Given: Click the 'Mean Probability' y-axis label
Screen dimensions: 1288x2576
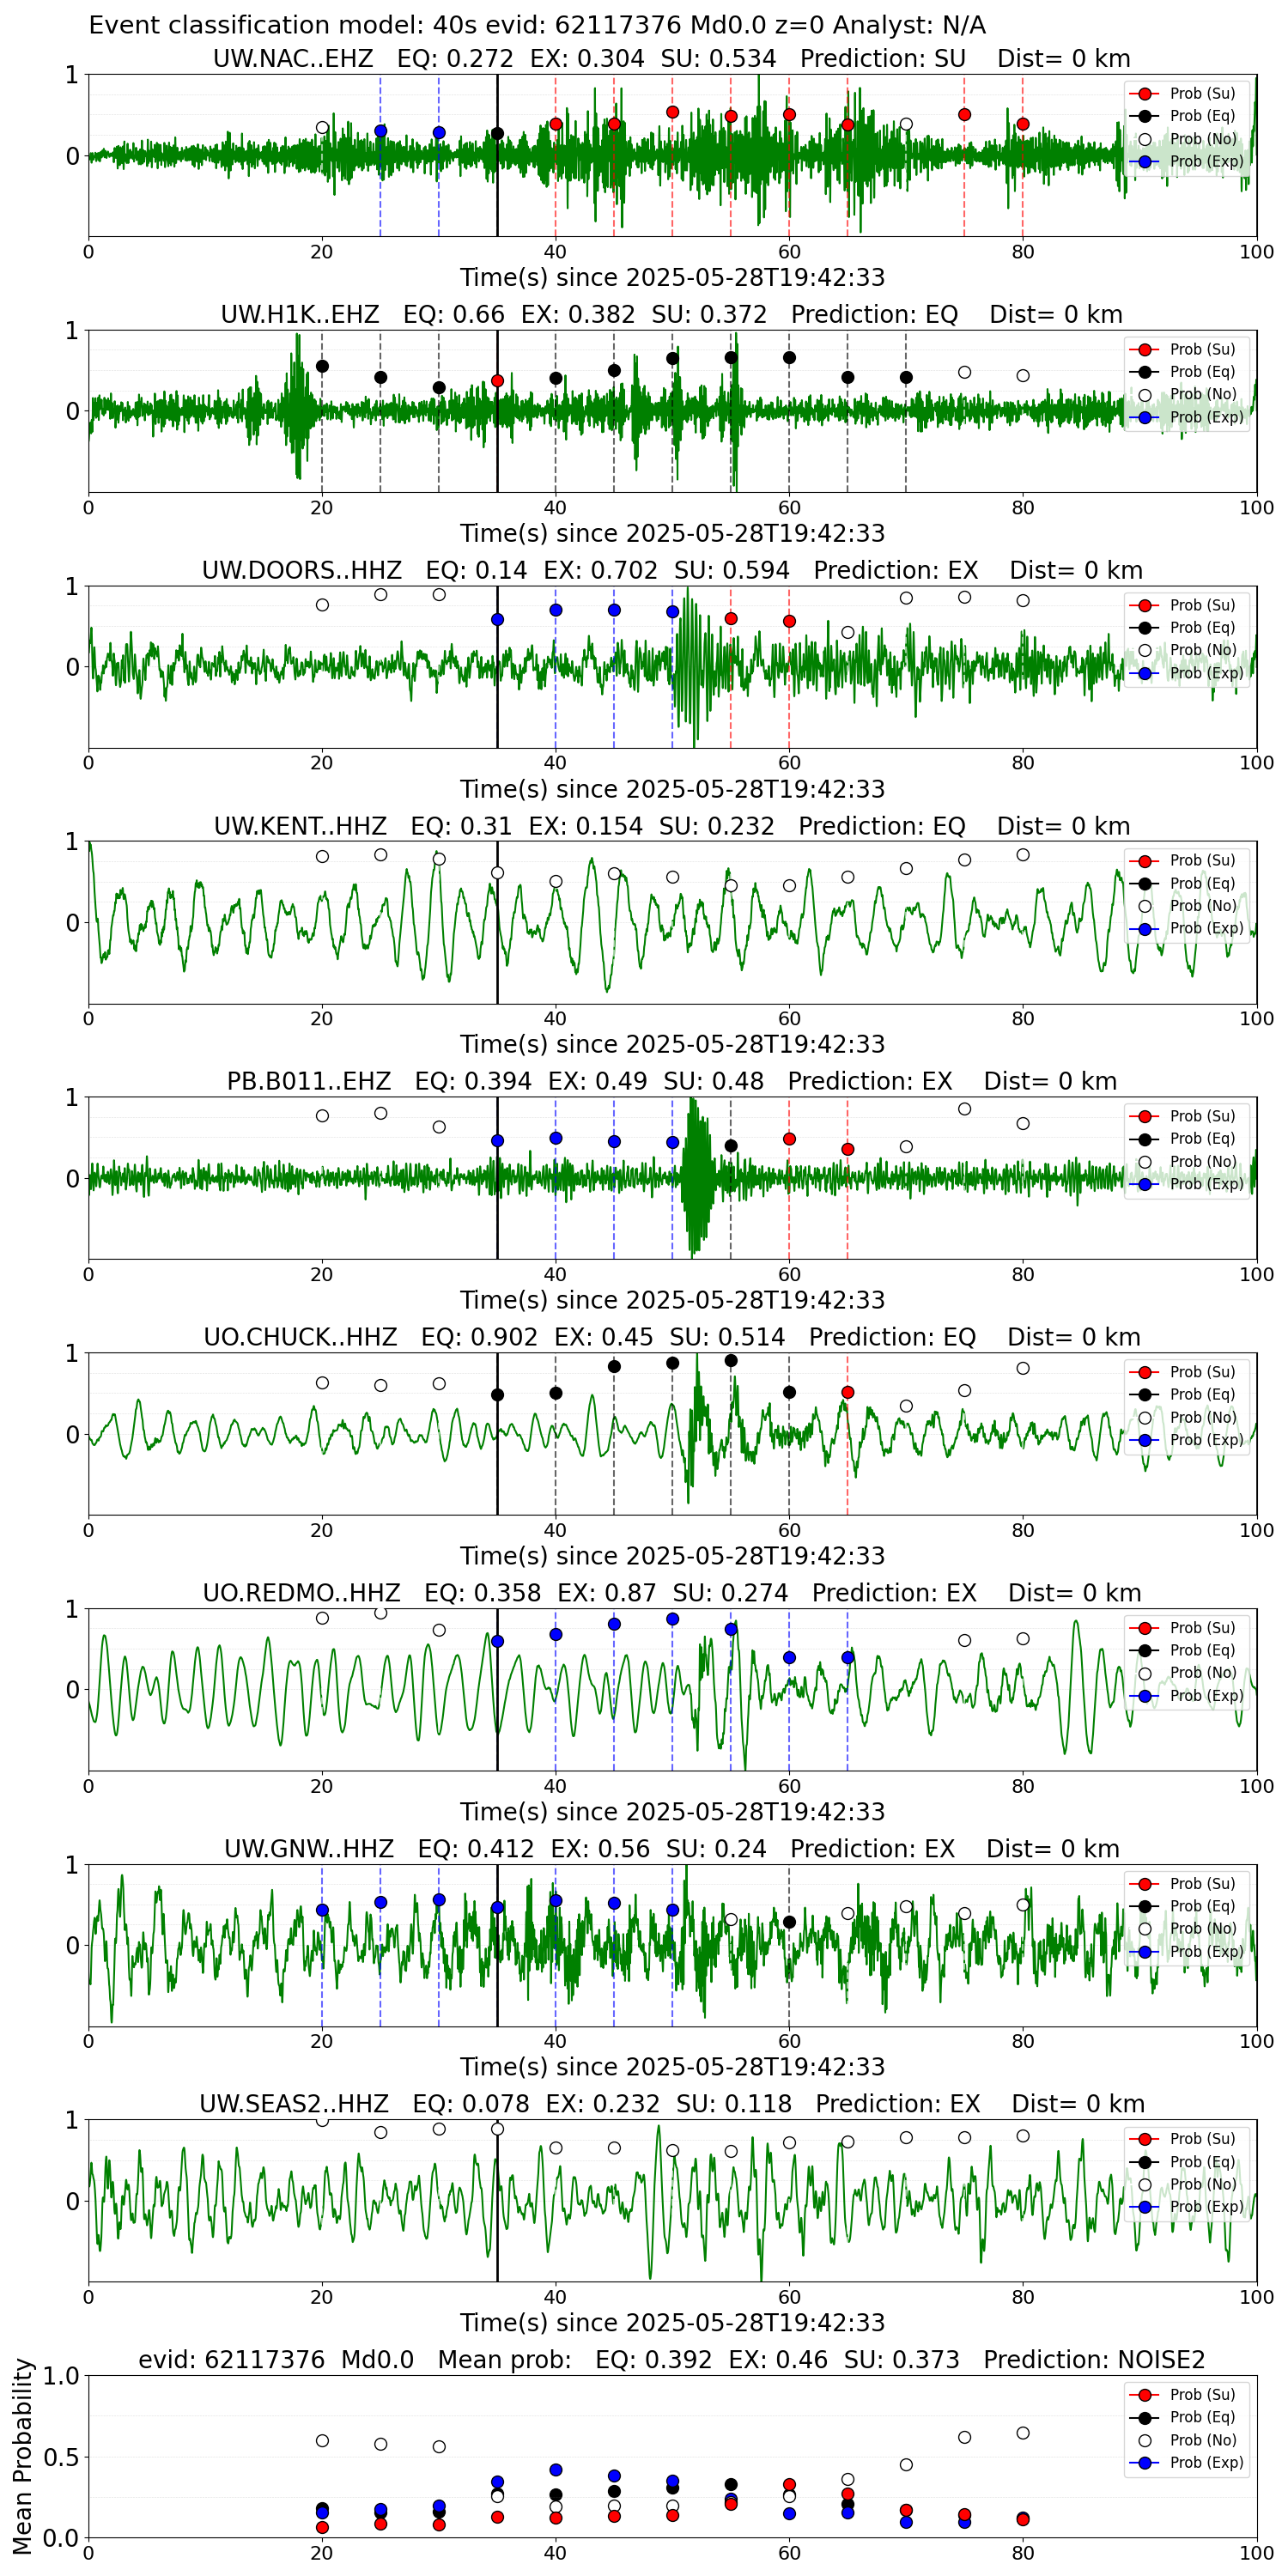Looking at the screenshot, I should [x=24, y=2456].
